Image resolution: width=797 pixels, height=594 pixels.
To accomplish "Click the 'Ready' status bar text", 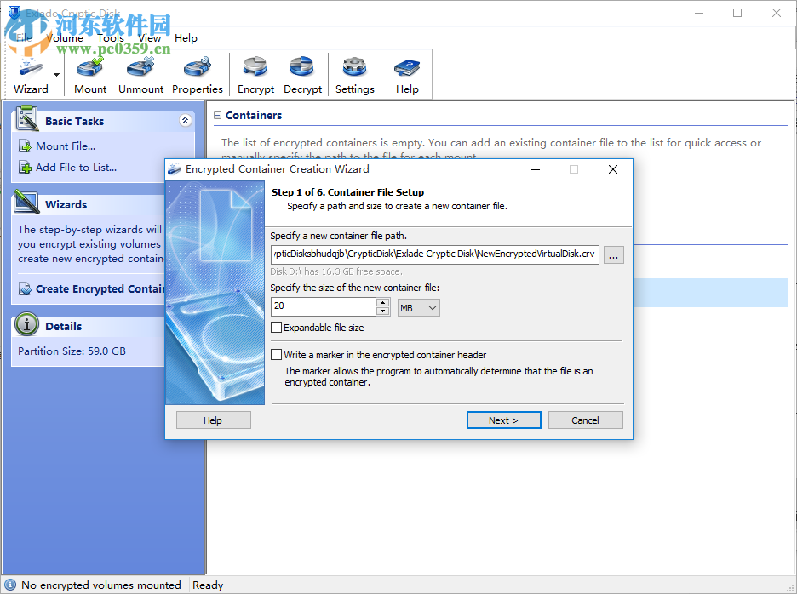I will 208,585.
